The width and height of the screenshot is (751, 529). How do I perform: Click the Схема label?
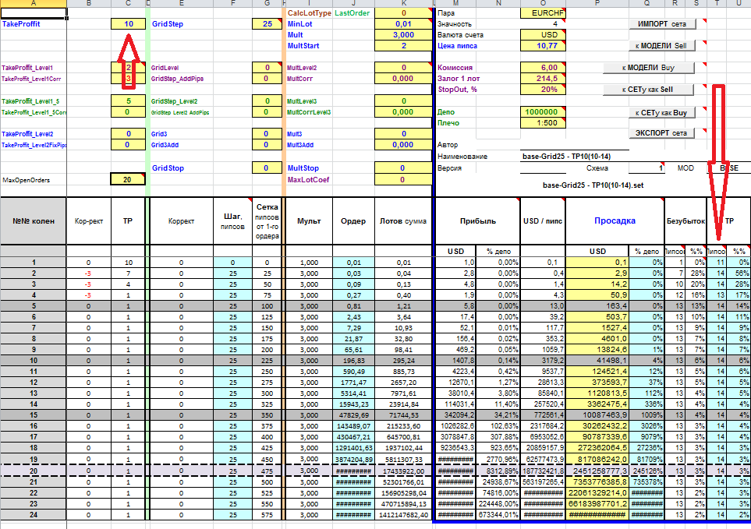click(597, 168)
